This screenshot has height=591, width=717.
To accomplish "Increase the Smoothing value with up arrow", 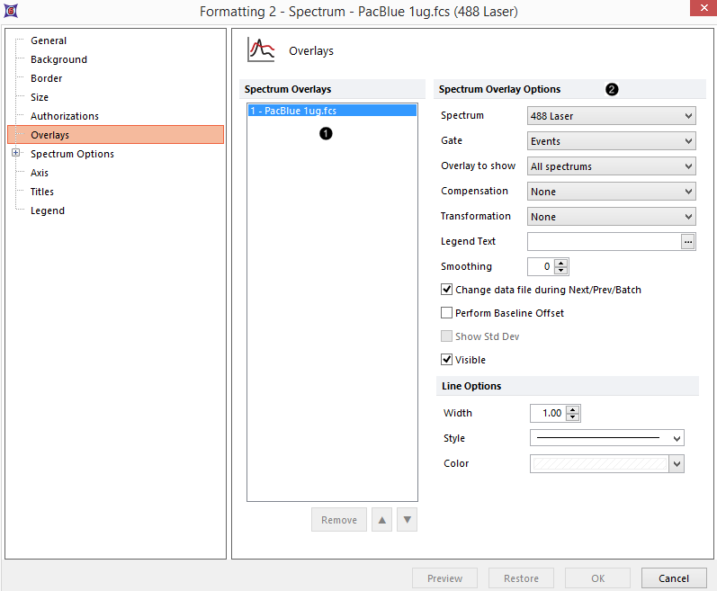I will (562, 263).
